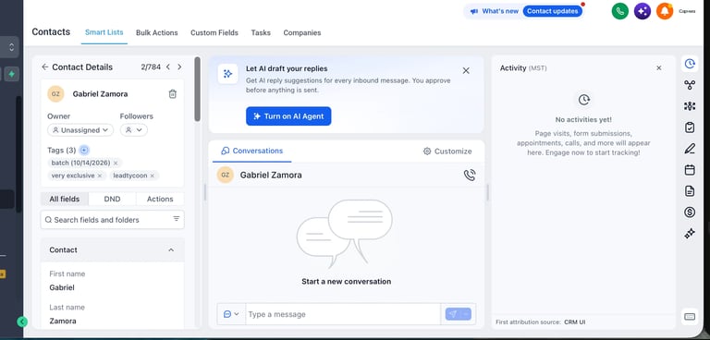Screen dimensions: 710x340
Task: Expand sidebar with green arrow button
Action: click(22, 322)
